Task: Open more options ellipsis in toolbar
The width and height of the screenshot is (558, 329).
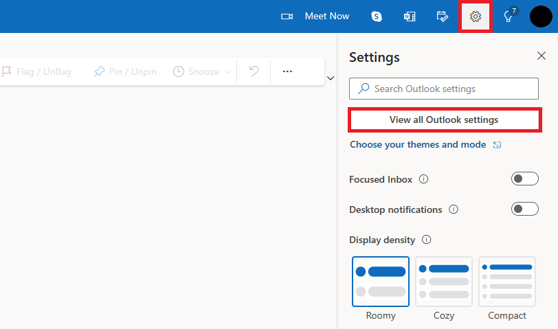Action: click(287, 71)
